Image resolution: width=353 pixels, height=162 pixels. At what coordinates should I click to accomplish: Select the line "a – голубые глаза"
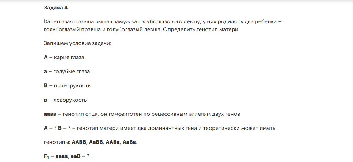click(67, 71)
